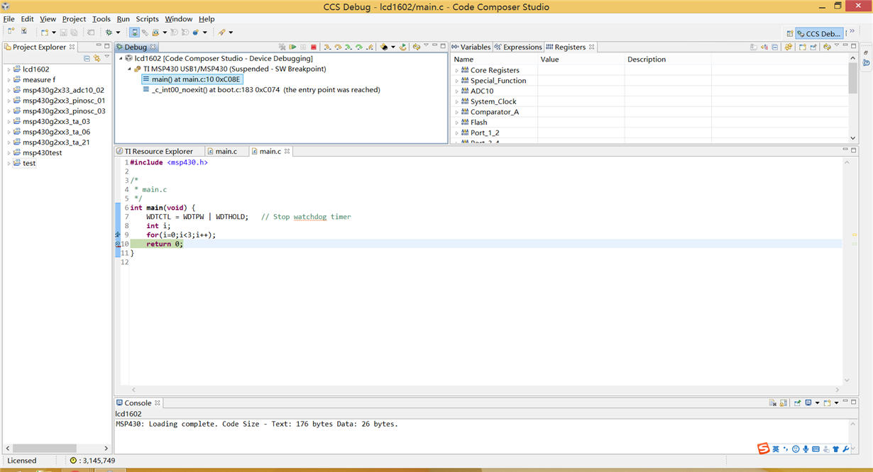This screenshot has width=873, height=472.
Task: Open the Debug toolbar button dropdown arrow
Action: point(118,33)
